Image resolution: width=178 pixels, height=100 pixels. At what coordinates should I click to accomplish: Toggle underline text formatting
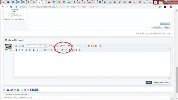pyautogui.click(x=23, y=50)
